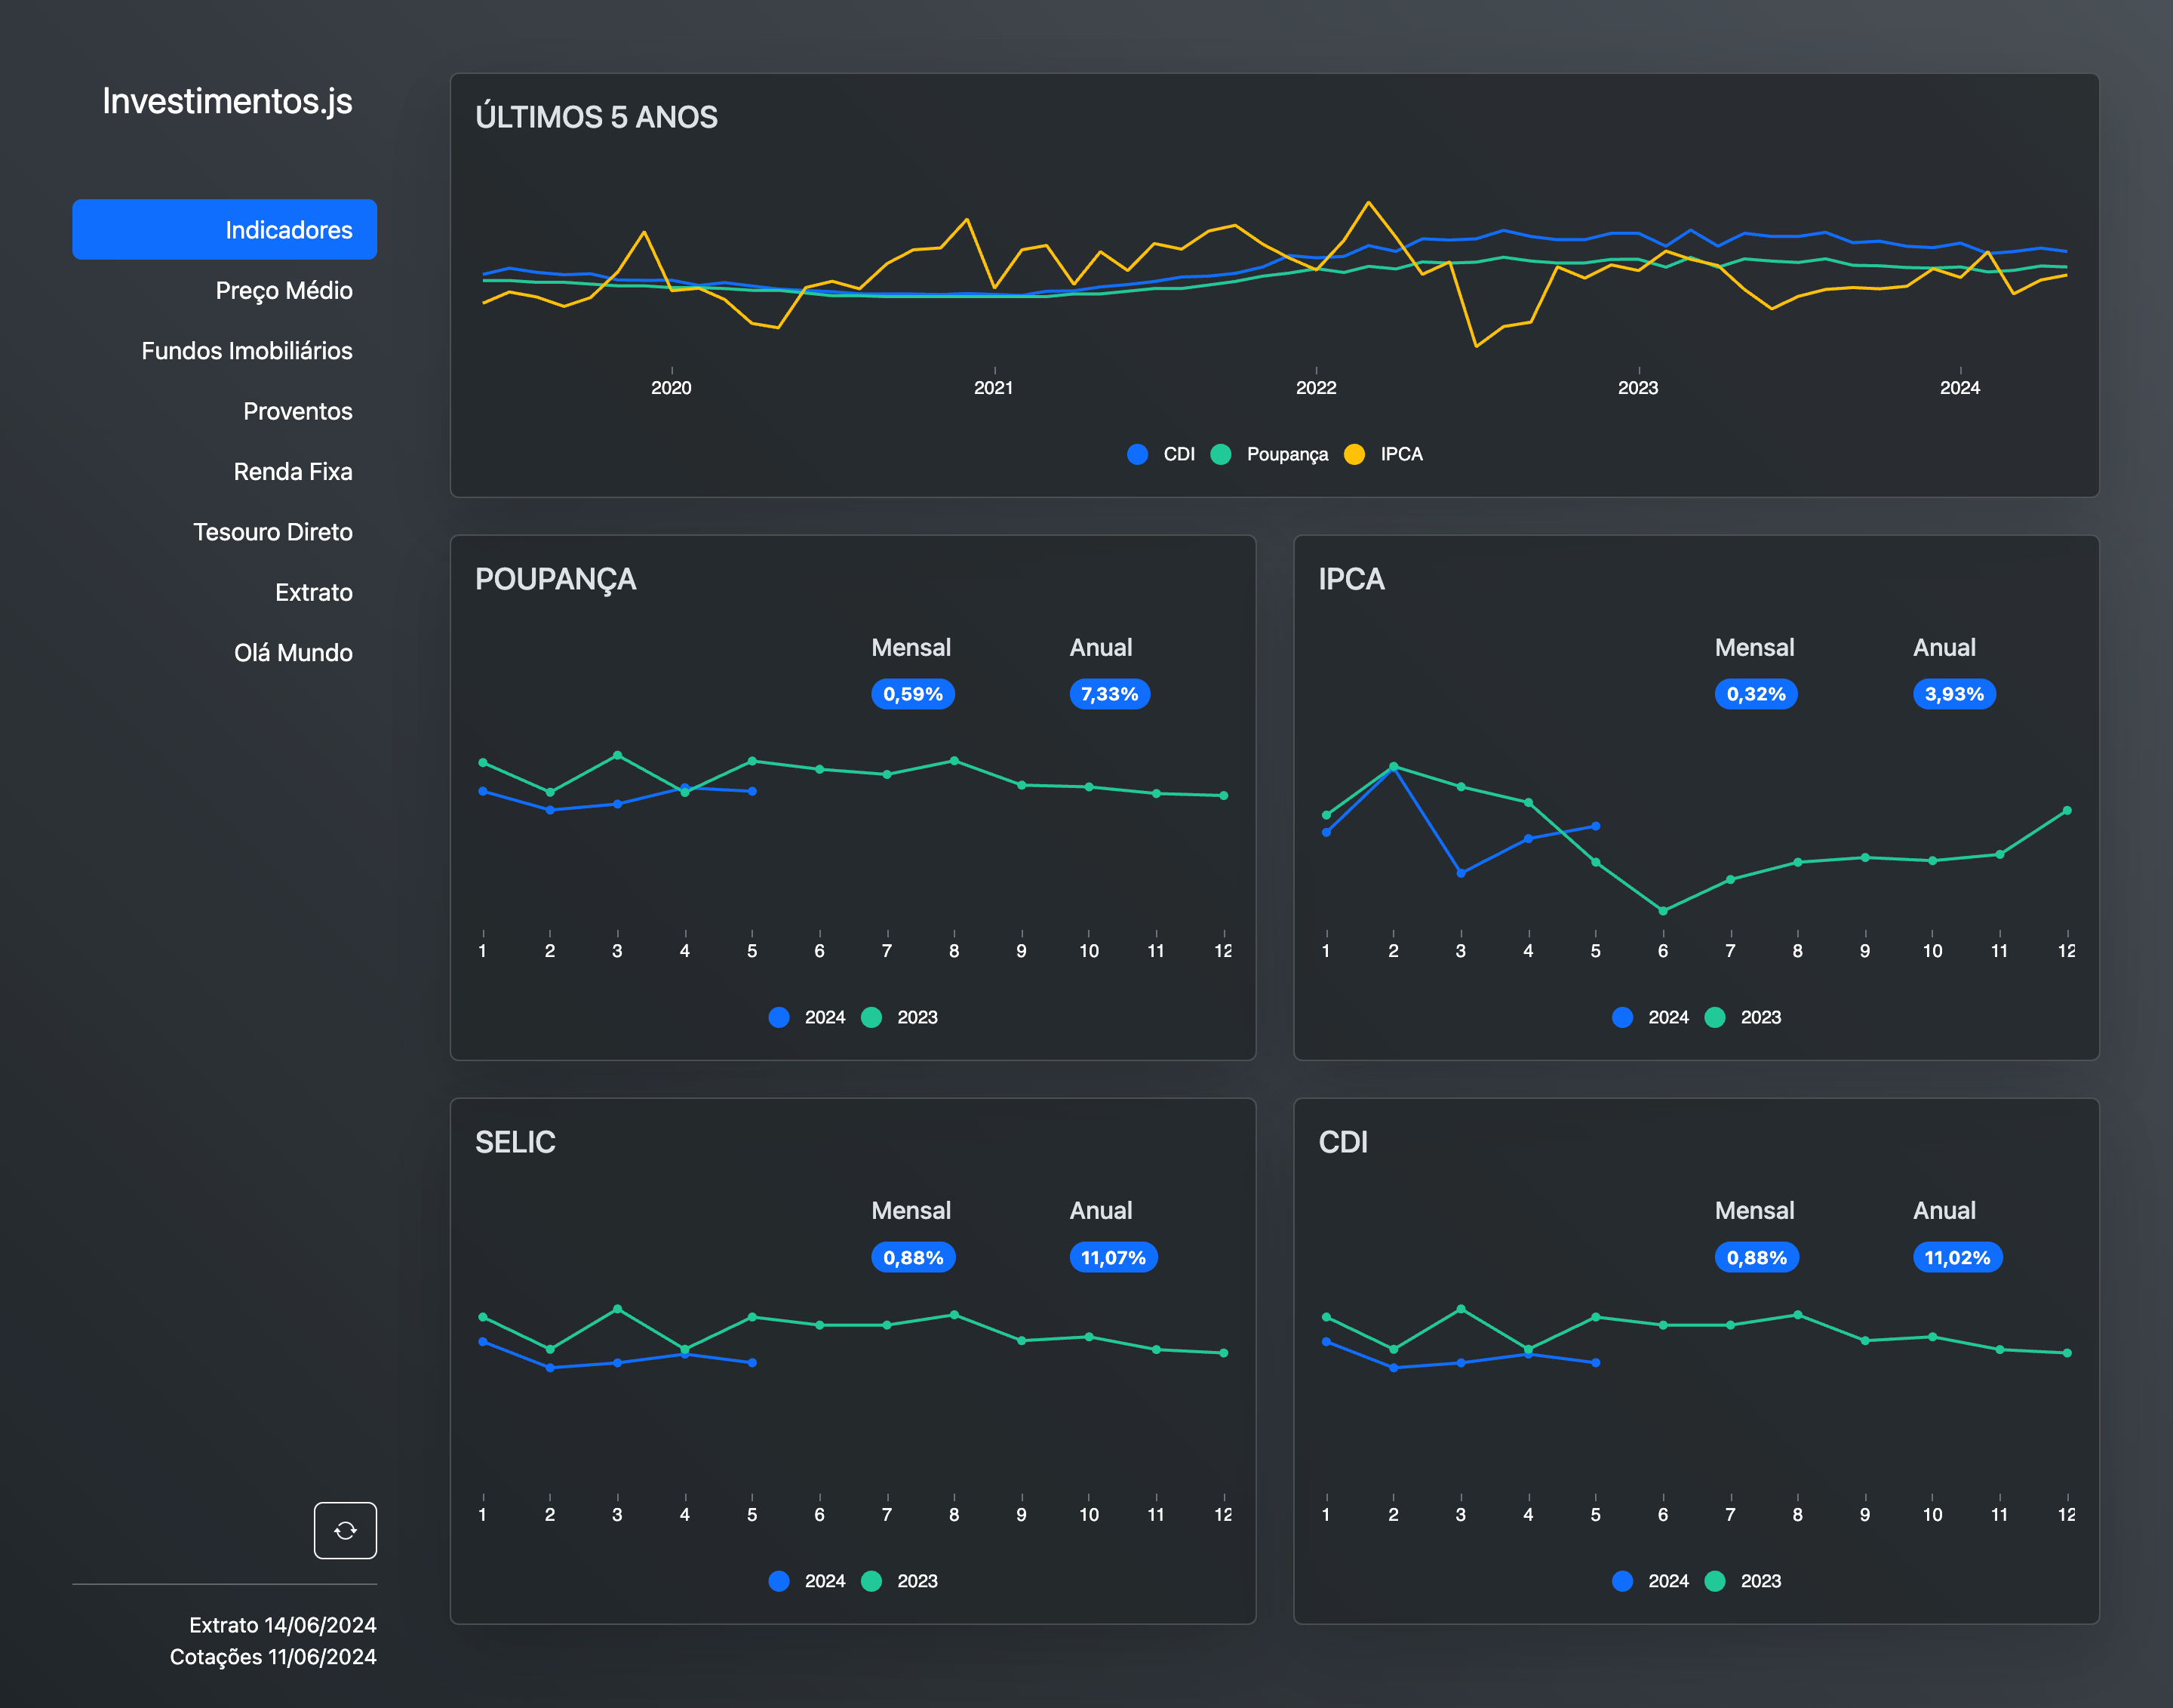Open the Indicadores menu item
Image resolution: width=2173 pixels, height=1708 pixels.
pyautogui.click(x=224, y=230)
